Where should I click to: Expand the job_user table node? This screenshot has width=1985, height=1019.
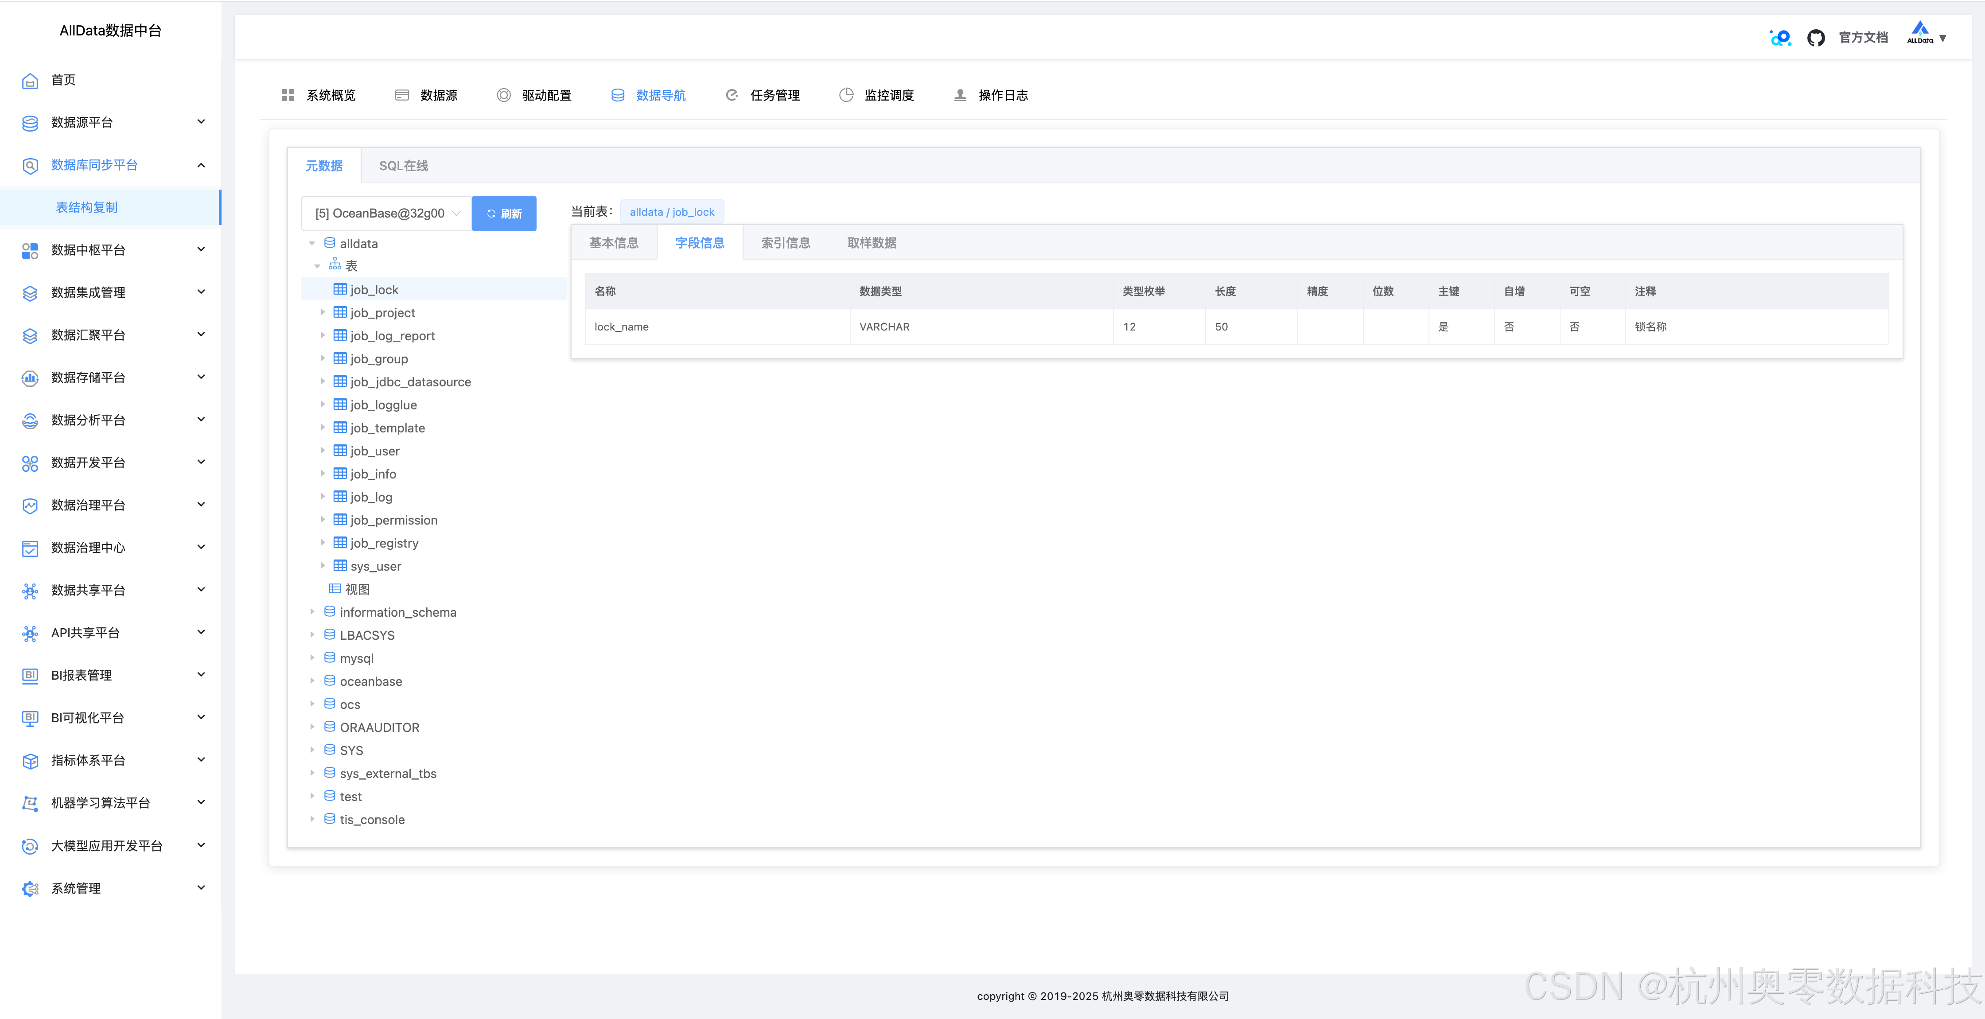click(x=323, y=450)
